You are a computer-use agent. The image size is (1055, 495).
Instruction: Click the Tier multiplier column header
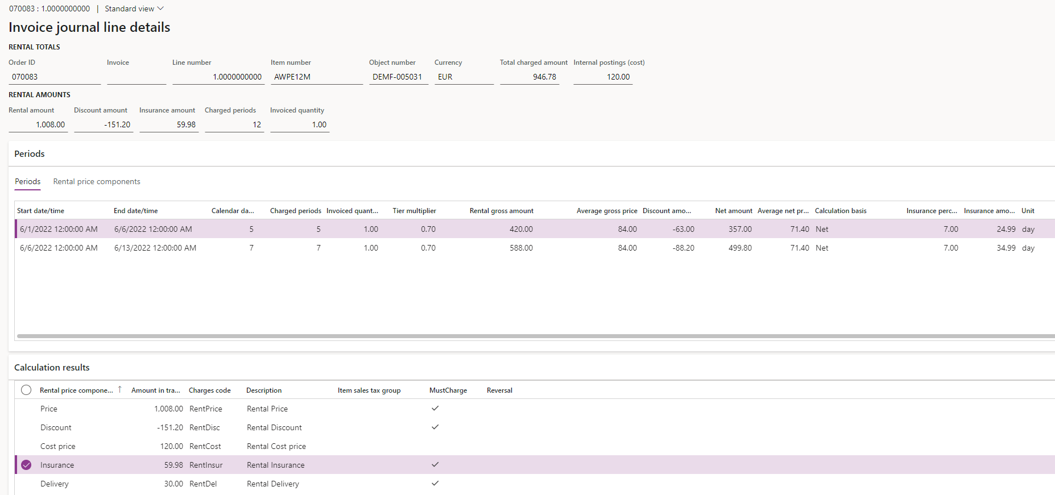[414, 210]
